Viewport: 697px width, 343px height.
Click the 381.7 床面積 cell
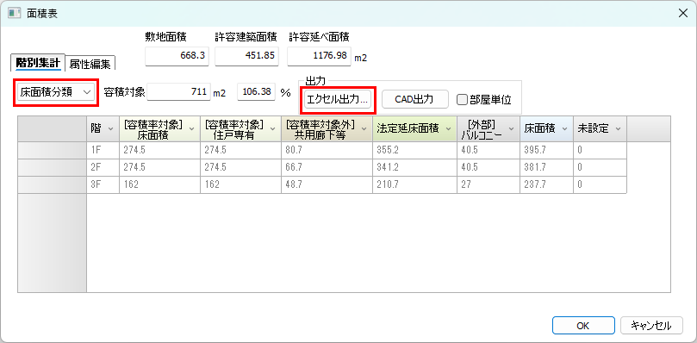coord(546,168)
